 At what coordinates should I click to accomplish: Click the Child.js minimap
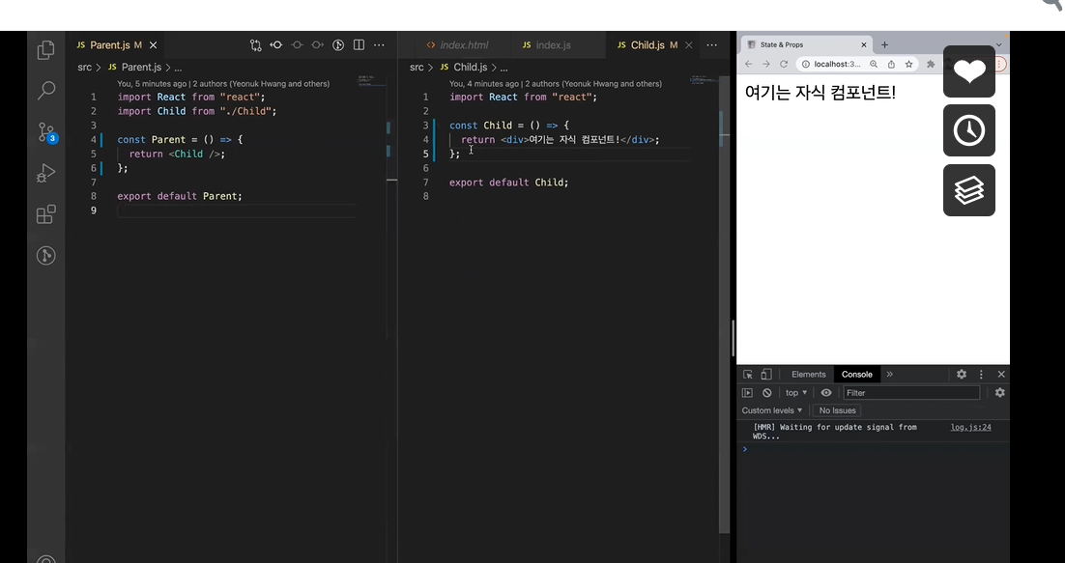[x=704, y=81]
